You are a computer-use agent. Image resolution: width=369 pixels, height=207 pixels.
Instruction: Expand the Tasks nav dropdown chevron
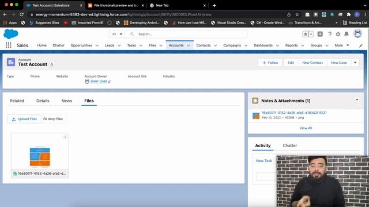tap(141, 45)
